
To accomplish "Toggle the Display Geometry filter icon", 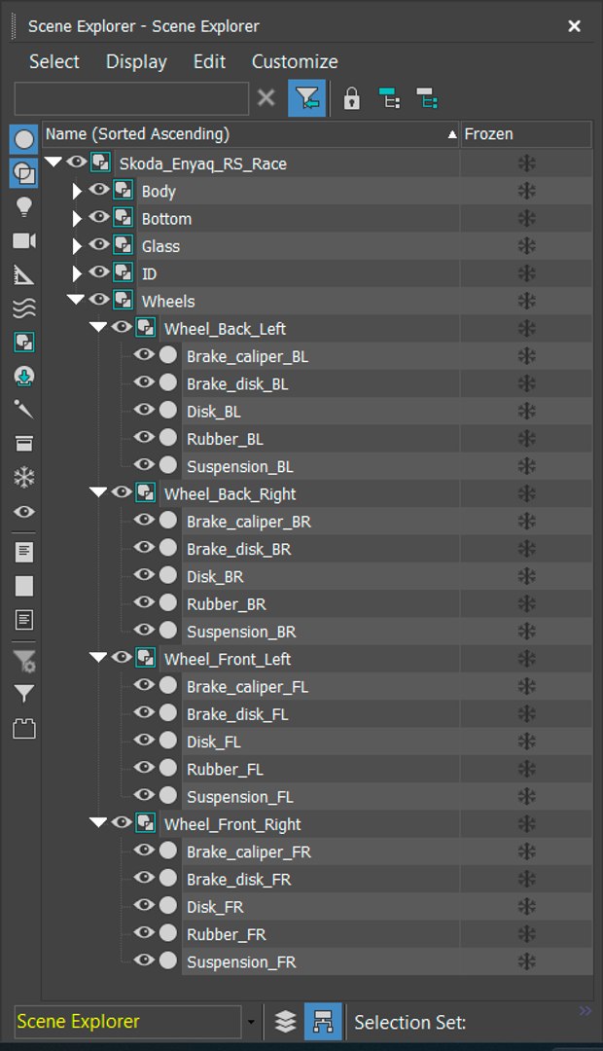I will [24, 139].
